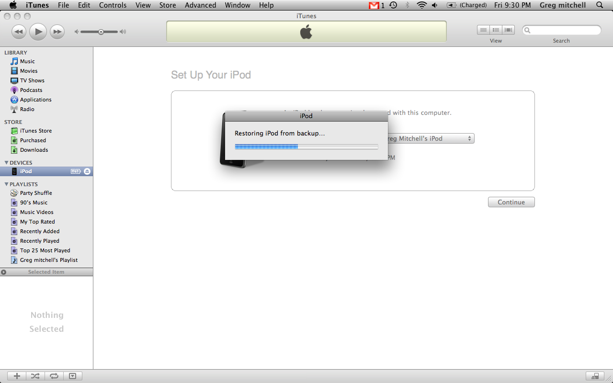This screenshot has height=383, width=613.
Task: Open the View menu
Action: click(x=143, y=5)
